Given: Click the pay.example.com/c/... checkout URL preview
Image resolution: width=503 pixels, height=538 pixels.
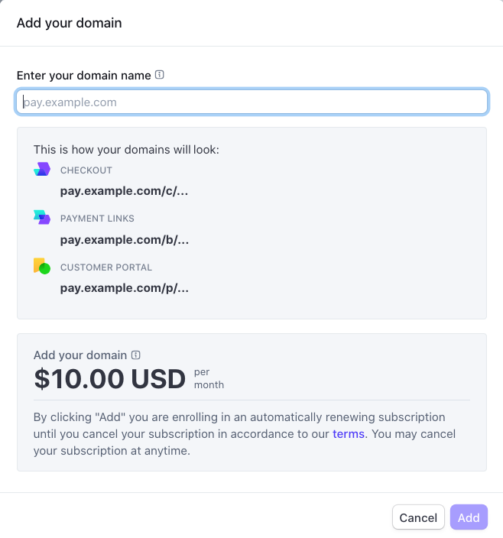Looking at the screenshot, I should (124, 191).
